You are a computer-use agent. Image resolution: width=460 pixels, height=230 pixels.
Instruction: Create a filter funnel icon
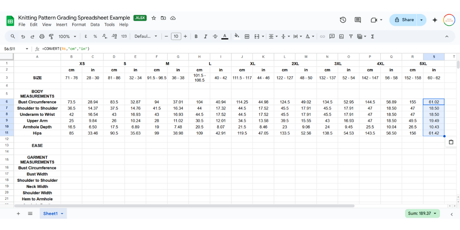351,36
